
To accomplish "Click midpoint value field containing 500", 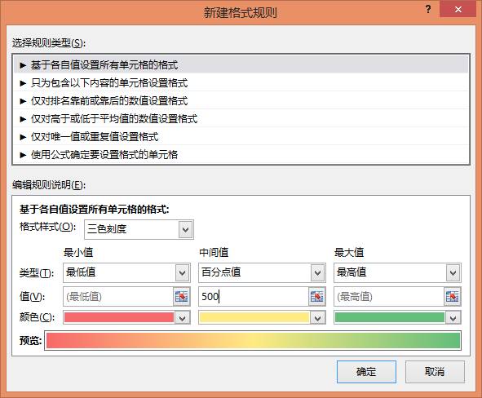I will tap(254, 297).
